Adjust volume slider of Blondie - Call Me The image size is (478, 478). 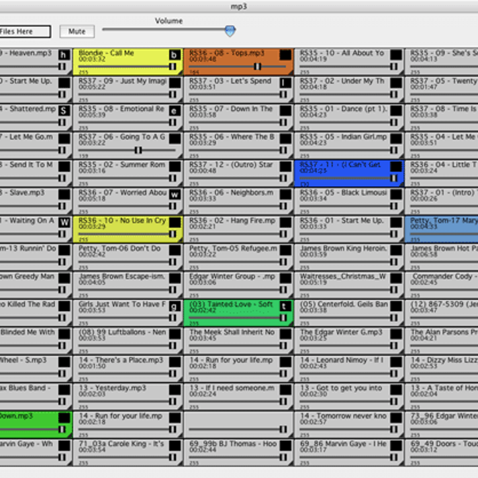(172, 67)
